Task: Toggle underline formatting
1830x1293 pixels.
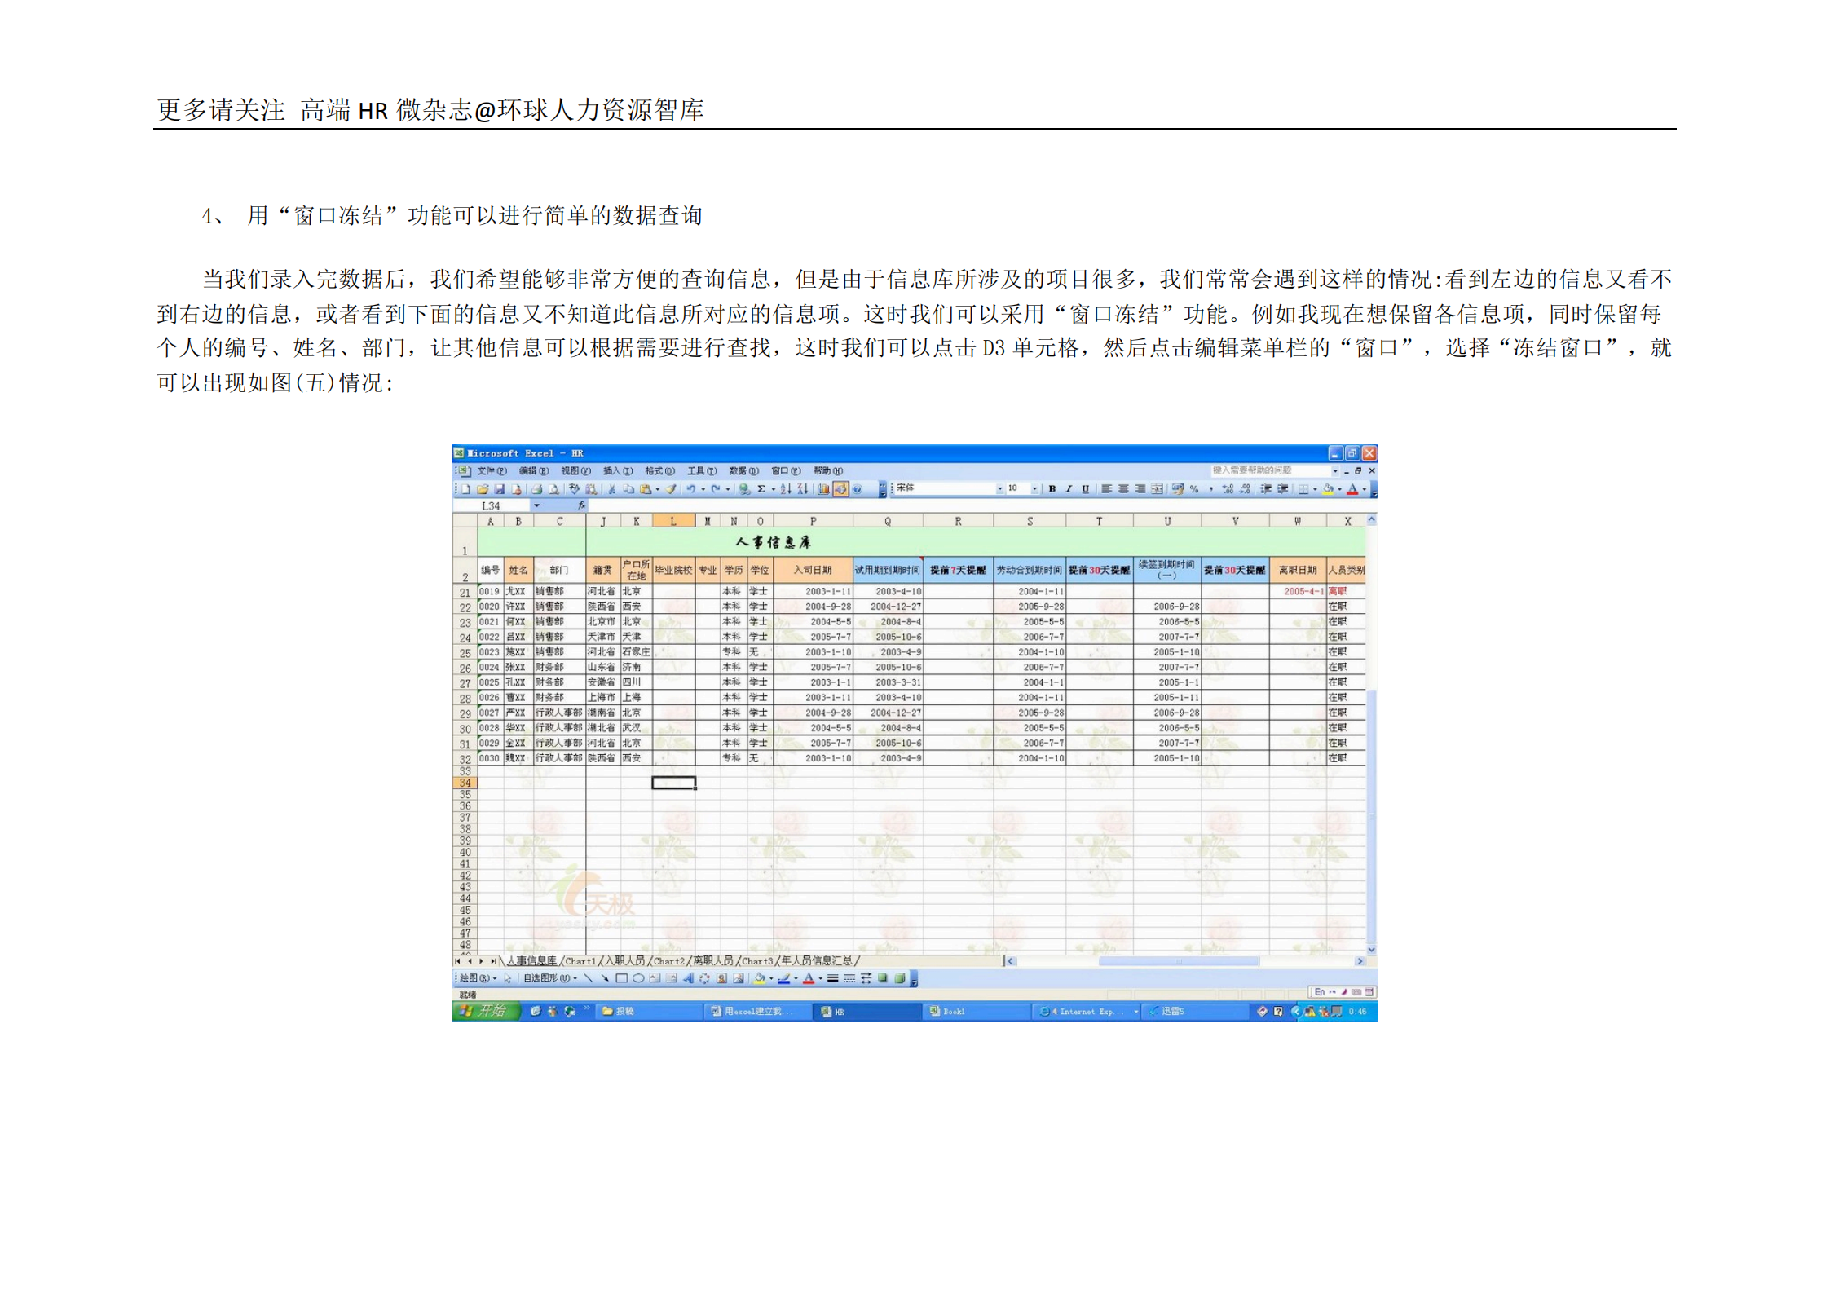Action: pyautogui.click(x=1085, y=490)
